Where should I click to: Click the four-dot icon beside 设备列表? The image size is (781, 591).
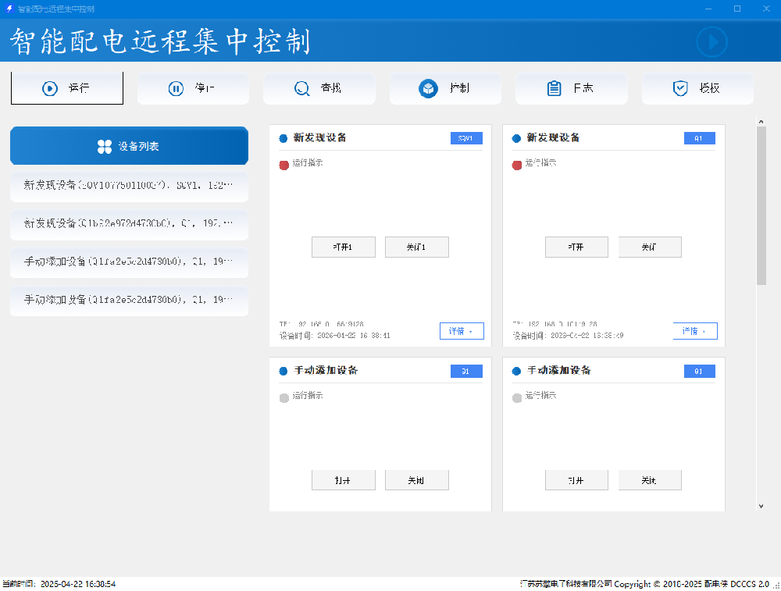click(x=105, y=146)
